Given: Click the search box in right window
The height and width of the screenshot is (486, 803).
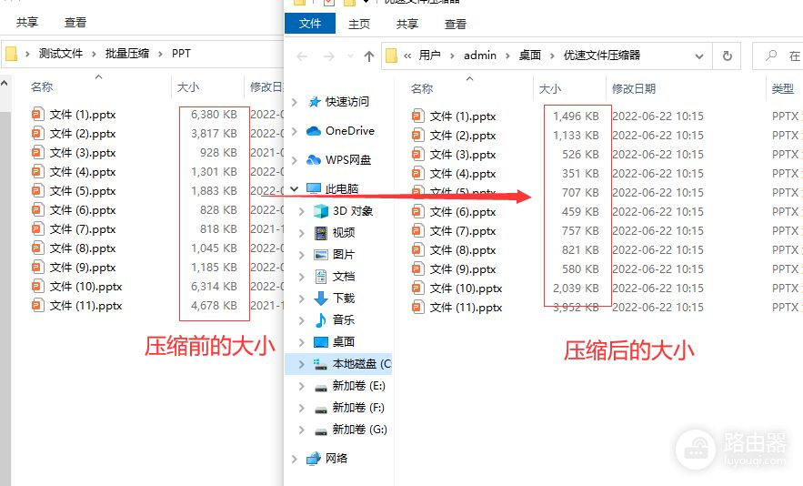Looking at the screenshot, I should (782, 56).
